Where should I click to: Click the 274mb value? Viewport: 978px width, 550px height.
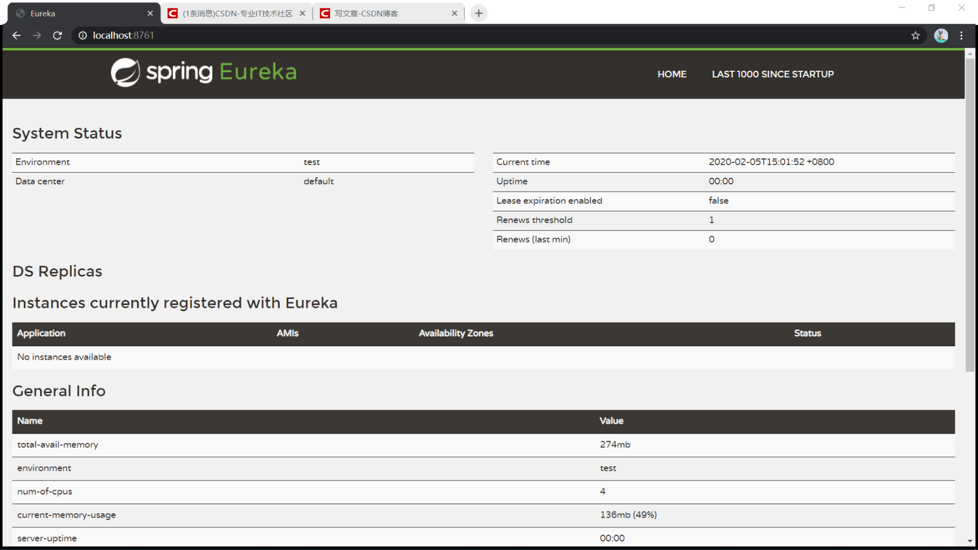(x=615, y=445)
